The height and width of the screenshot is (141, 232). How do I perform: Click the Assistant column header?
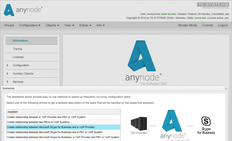[x=63, y=112]
